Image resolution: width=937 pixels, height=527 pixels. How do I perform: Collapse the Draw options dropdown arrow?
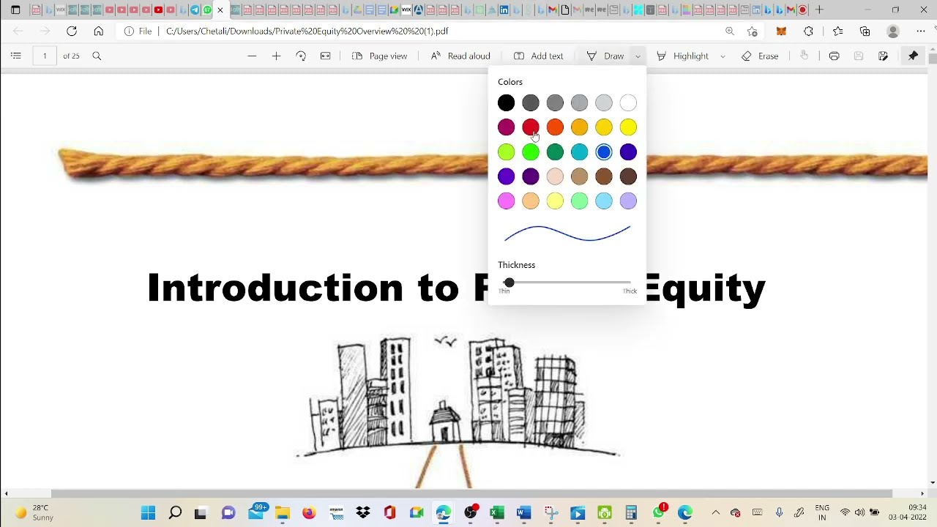638,56
